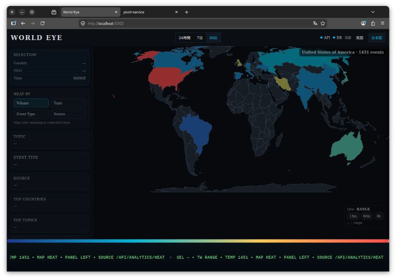
Task: Click the translate page icon in address bar
Action: [x=315, y=23]
